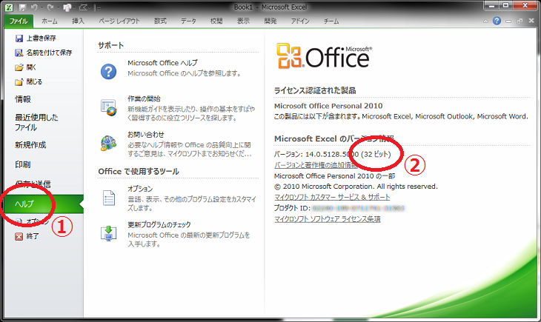Click the Excel application icon in title bar

tap(10, 7)
